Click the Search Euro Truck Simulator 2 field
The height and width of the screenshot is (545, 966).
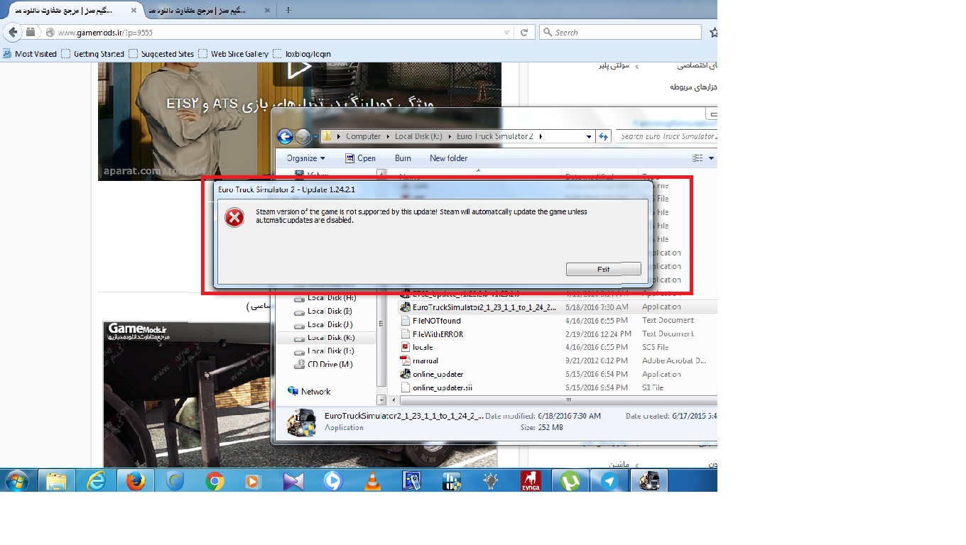[x=666, y=136]
